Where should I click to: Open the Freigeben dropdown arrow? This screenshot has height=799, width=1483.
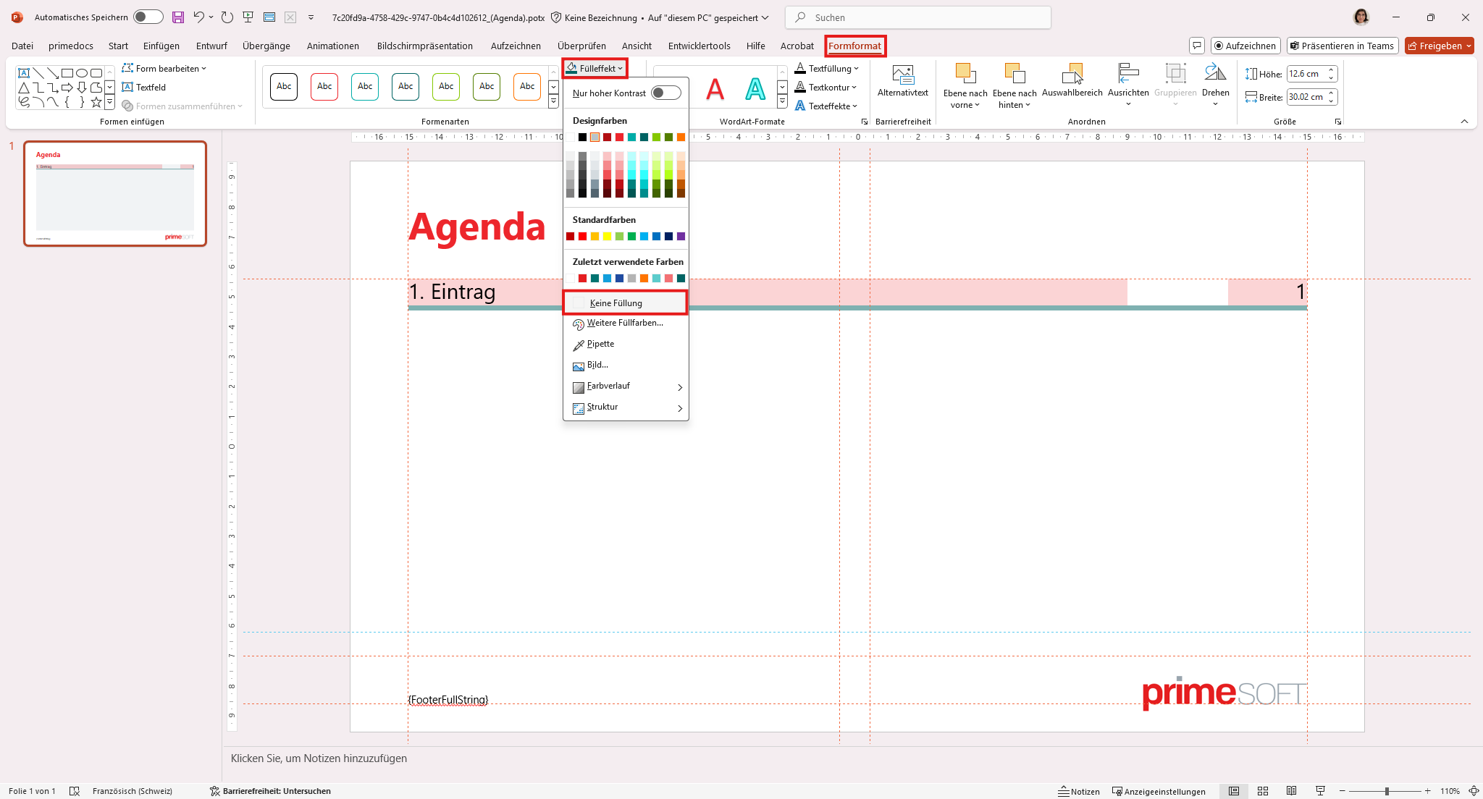pyautogui.click(x=1469, y=46)
